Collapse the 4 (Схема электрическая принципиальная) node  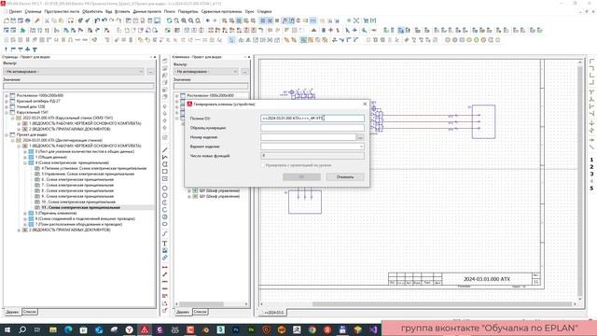coord(25,162)
